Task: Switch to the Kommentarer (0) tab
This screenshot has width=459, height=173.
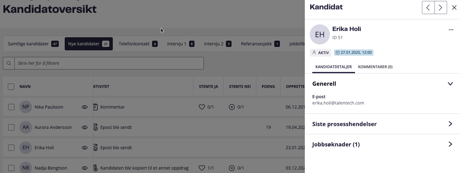Action: click(x=375, y=67)
